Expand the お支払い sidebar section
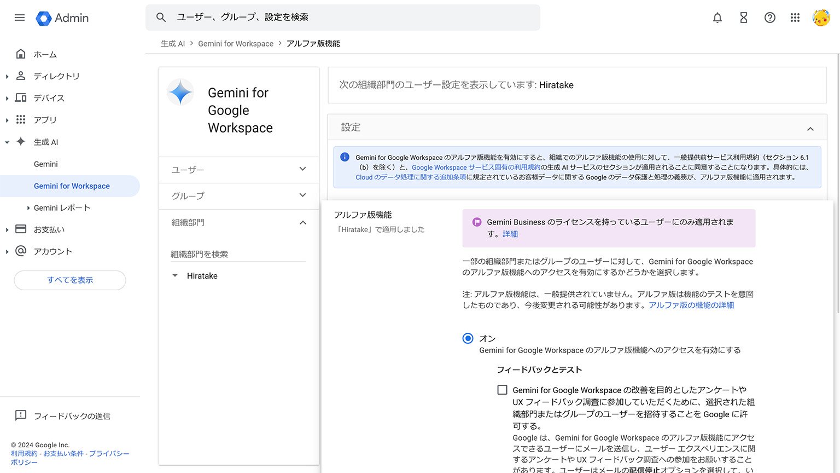The height and width of the screenshot is (473, 840). pos(7,230)
